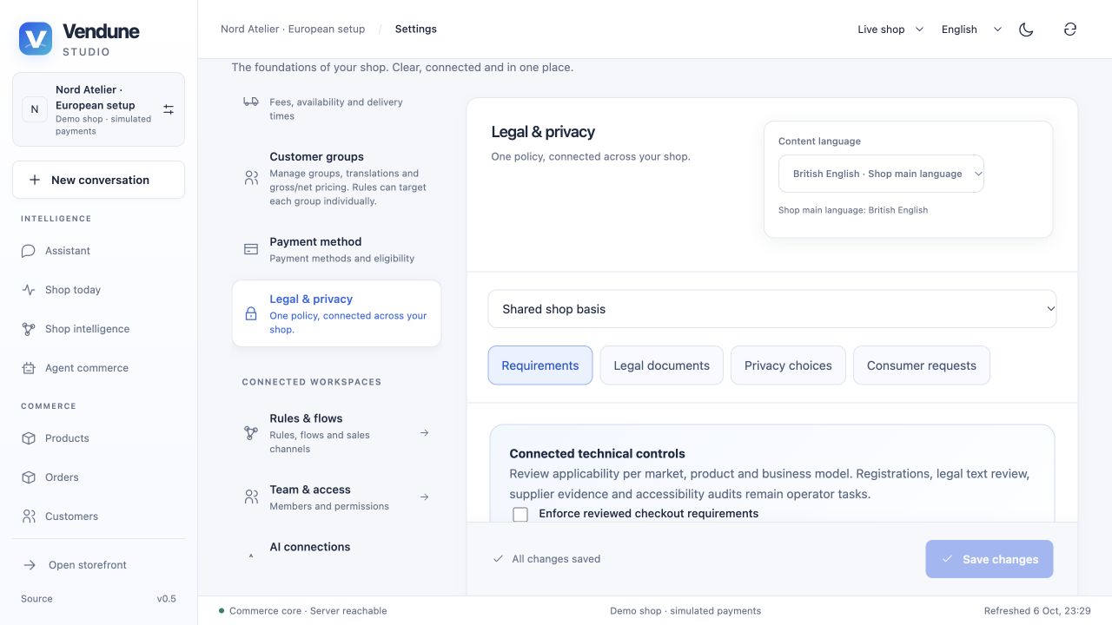Click the Customers people icon
Image resolution: width=1112 pixels, height=625 pixels.
(x=29, y=516)
